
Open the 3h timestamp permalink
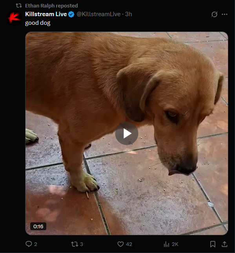pyautogui.click(x=129, y=14)
